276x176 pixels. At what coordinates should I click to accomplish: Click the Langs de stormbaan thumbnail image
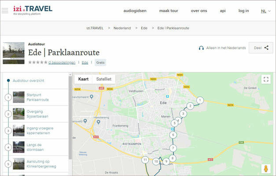coord(18,147)
